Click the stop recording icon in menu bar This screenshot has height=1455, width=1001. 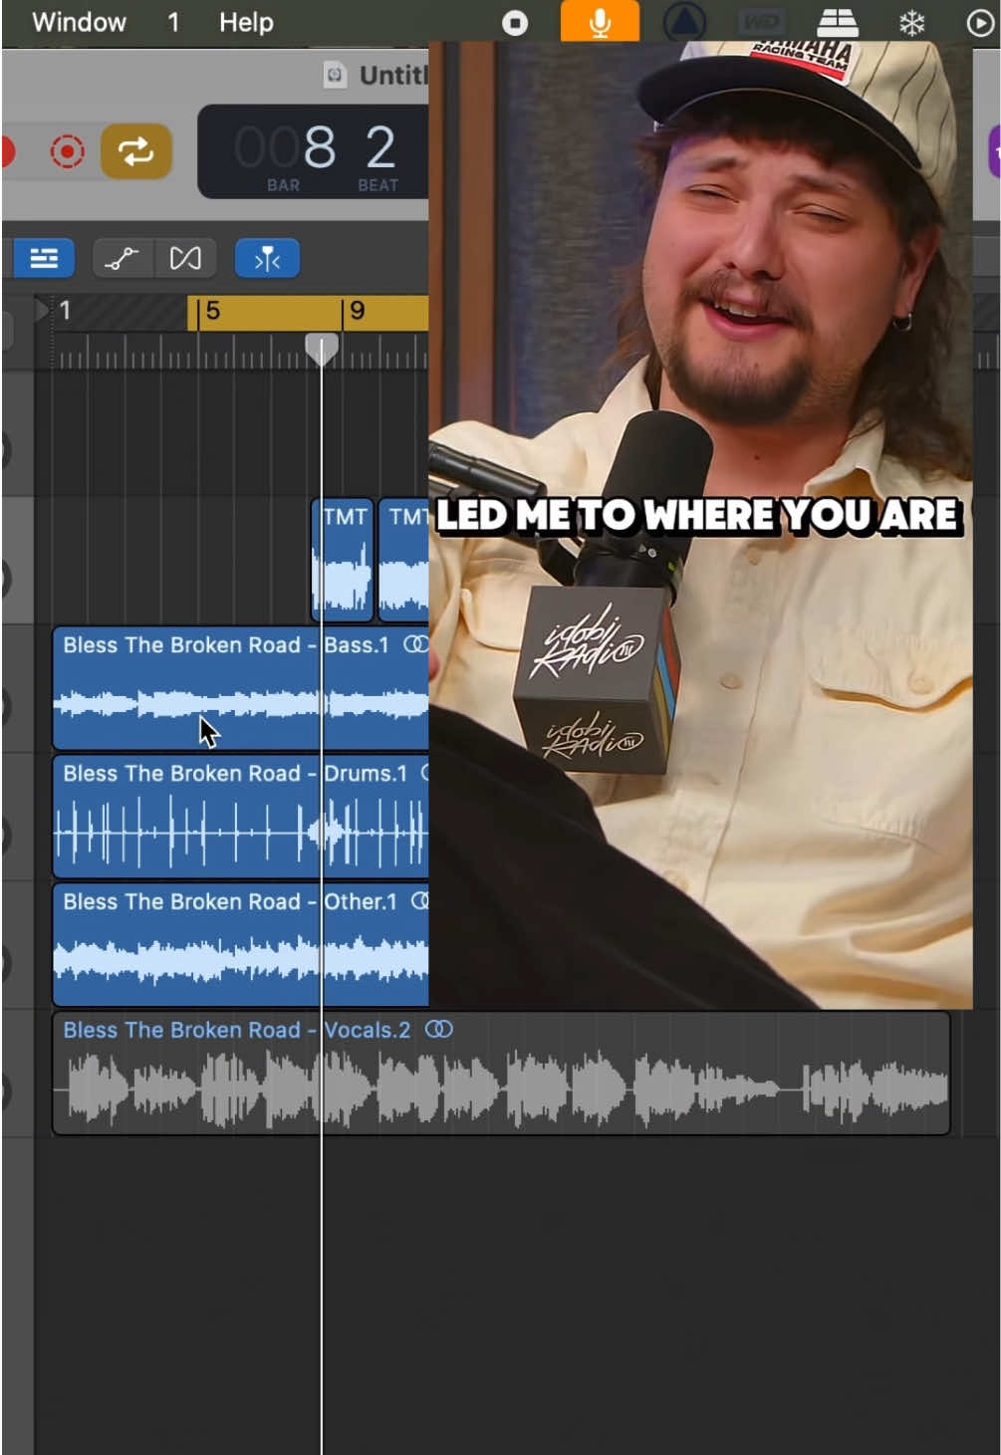pyautogui.click(x=515, y=23)
